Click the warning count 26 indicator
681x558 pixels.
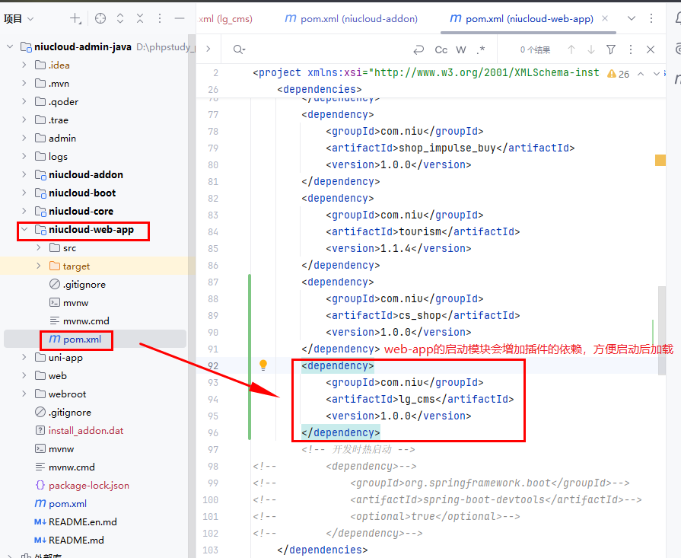[619, 74]
